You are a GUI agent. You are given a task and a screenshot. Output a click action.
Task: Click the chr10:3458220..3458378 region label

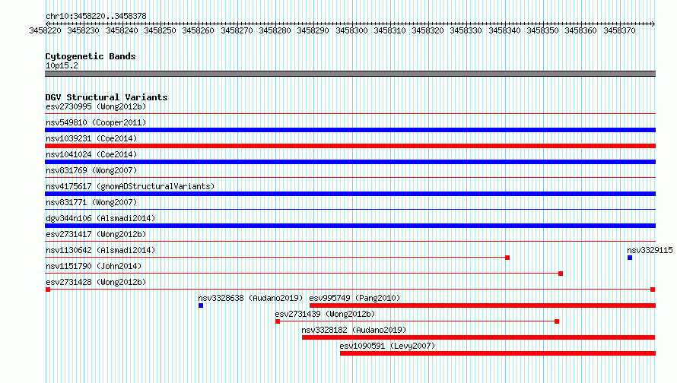click(x=96, y=16)
